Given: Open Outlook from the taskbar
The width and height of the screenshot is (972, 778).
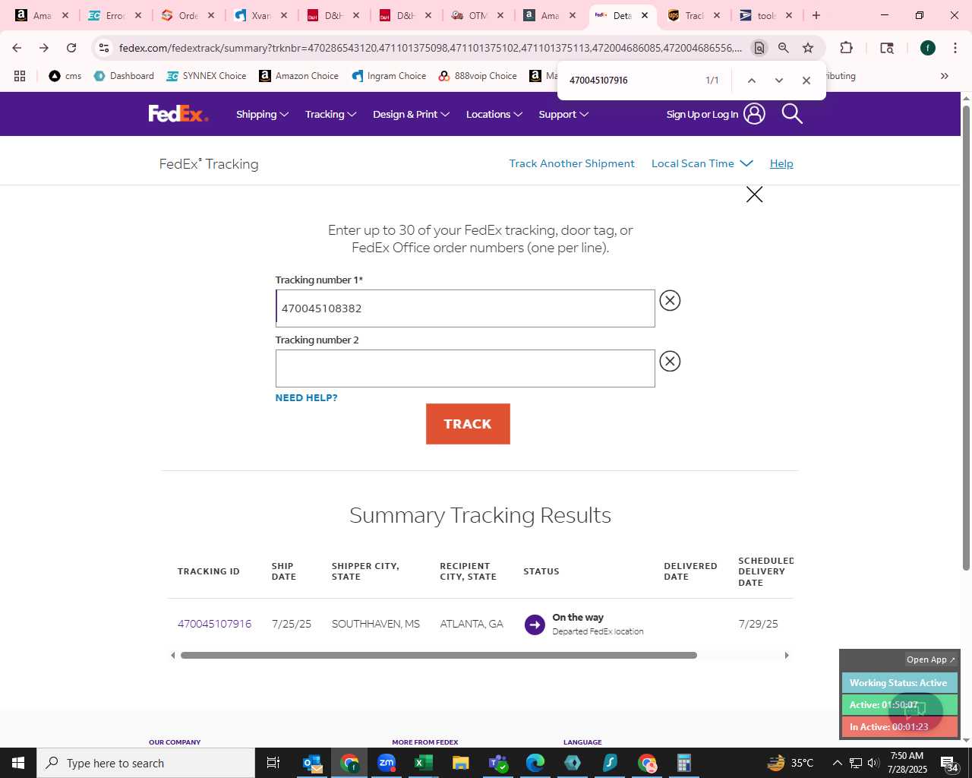Looking at the screenshot, I should tap(312, 763).
